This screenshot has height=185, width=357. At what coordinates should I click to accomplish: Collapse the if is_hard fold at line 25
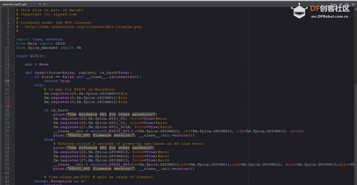(13, 110)
